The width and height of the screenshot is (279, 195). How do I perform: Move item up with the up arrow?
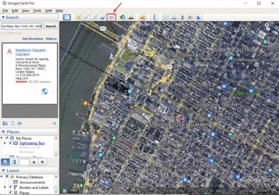pyautogui.click(x=34, y=162)
